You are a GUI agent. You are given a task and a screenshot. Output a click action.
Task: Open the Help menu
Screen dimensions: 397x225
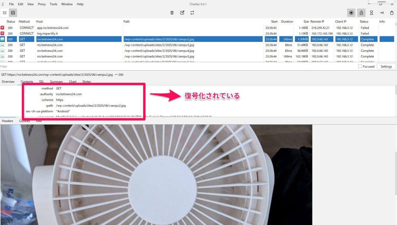80,4
